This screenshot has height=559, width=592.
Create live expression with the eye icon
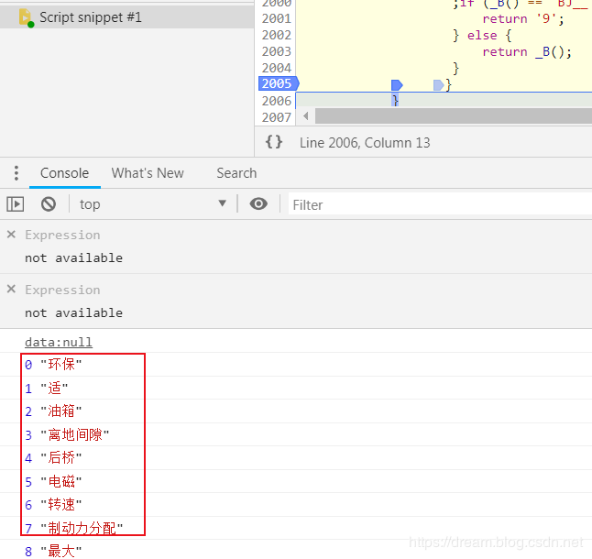coord(258,203)
